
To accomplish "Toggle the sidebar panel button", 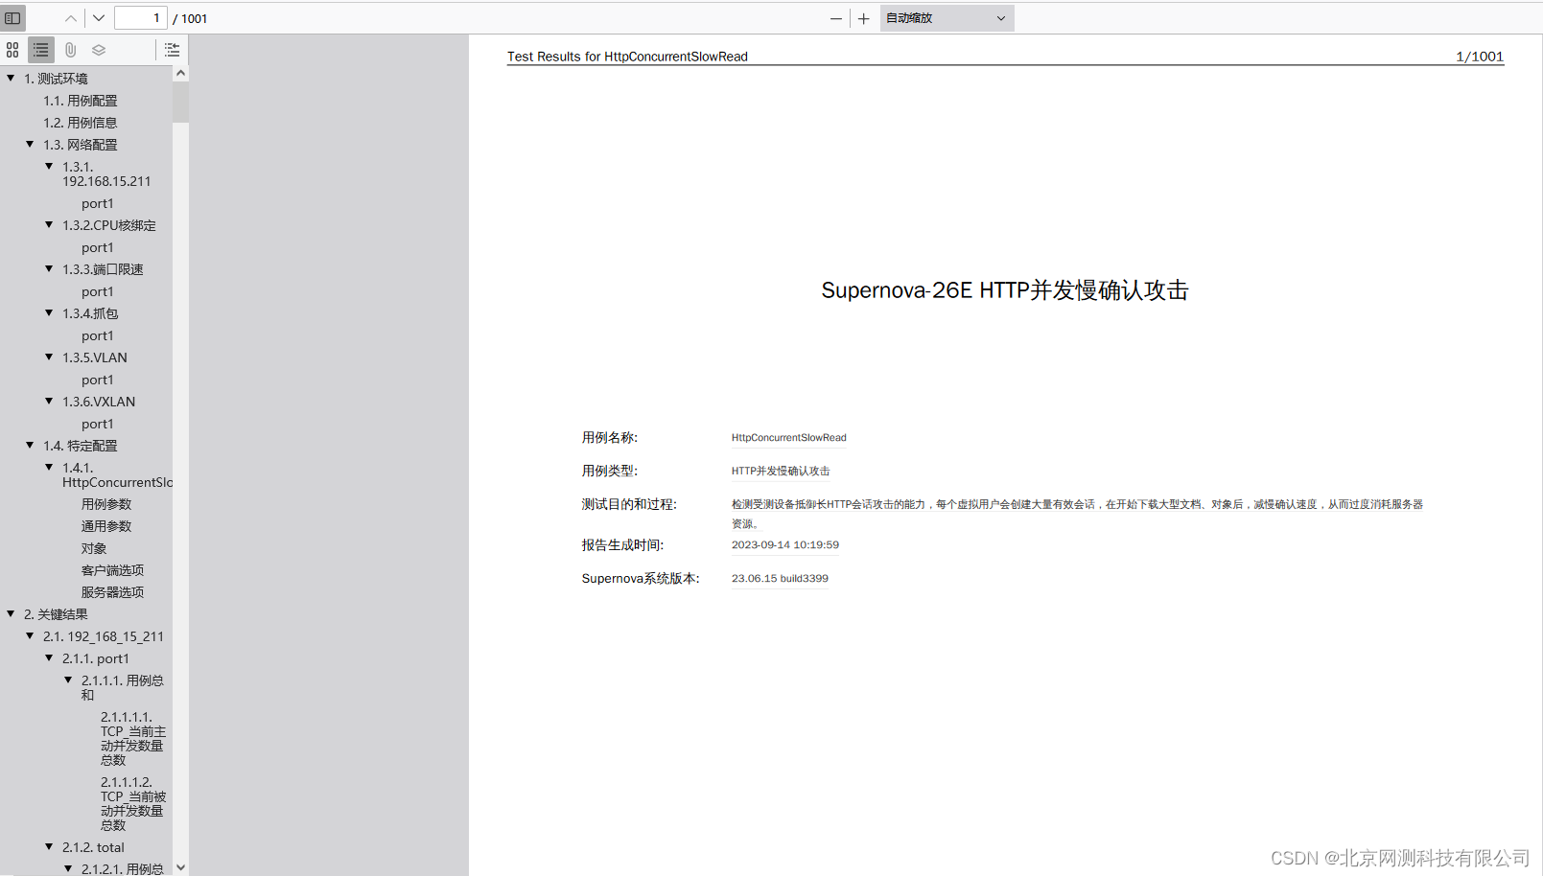I will coord(12,18).
